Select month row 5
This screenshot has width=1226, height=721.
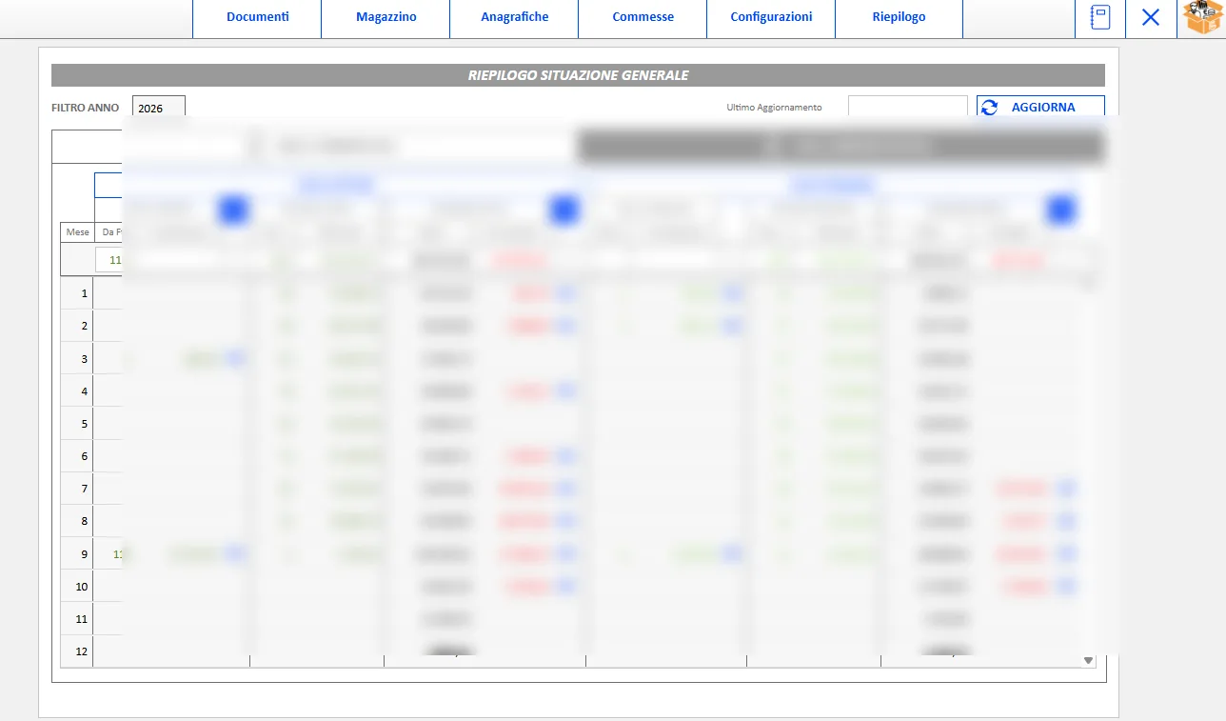(77, 424)
